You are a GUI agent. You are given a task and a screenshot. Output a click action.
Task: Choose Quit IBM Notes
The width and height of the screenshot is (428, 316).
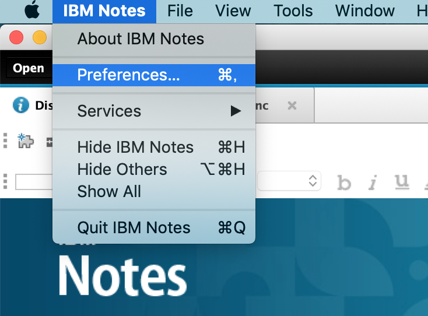[x=154, y=227]
